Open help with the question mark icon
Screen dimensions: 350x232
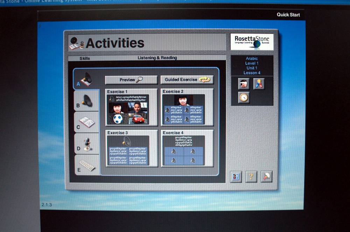tap(251, 177)
